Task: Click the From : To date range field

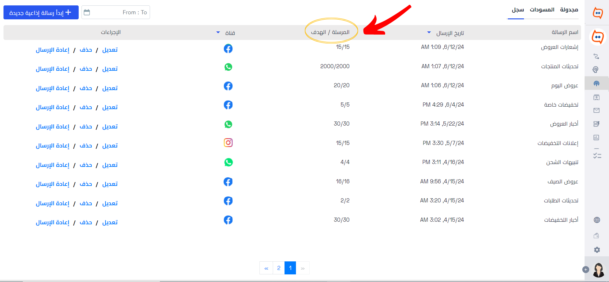Action: (116, 12)
